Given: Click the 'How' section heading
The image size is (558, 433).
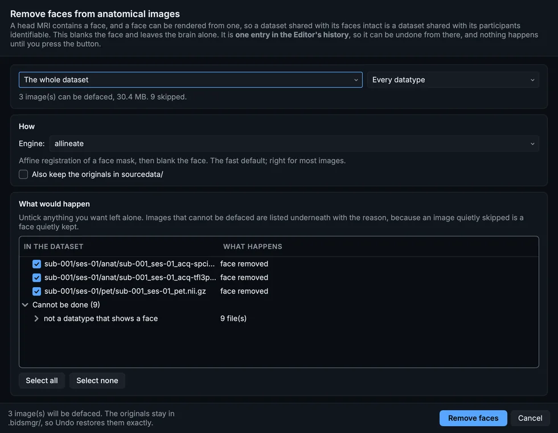Looking at the screenshot, I should pos(27,126).
